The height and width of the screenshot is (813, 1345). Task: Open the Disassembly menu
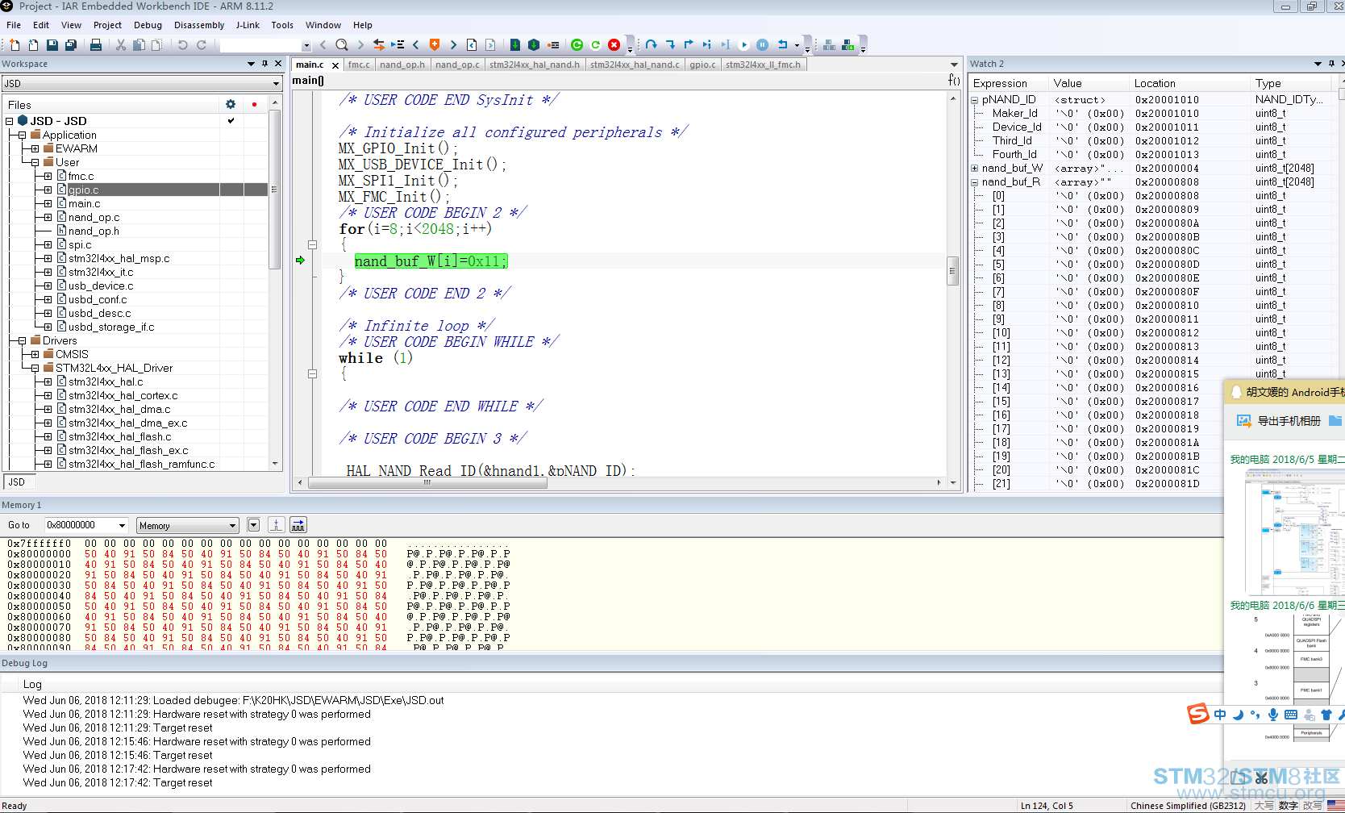(x=199, y=25)
